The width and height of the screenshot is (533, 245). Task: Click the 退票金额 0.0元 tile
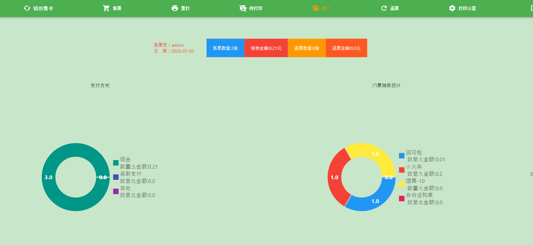pos(346,48)
